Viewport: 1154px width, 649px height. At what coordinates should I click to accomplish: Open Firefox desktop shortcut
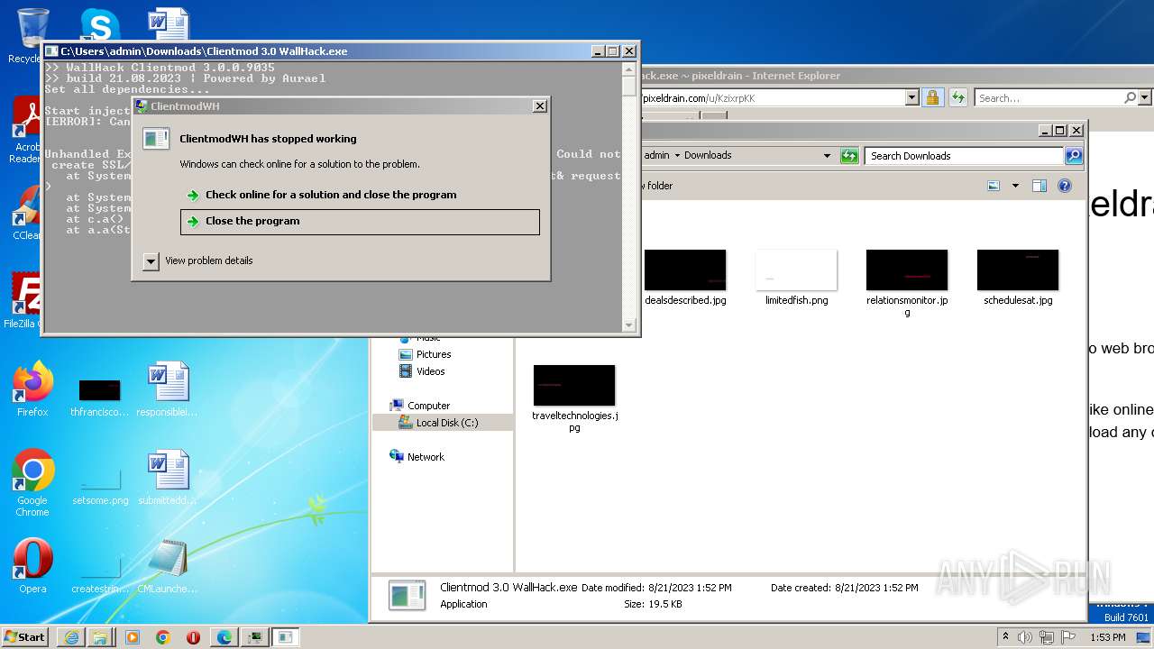(32, 389)
